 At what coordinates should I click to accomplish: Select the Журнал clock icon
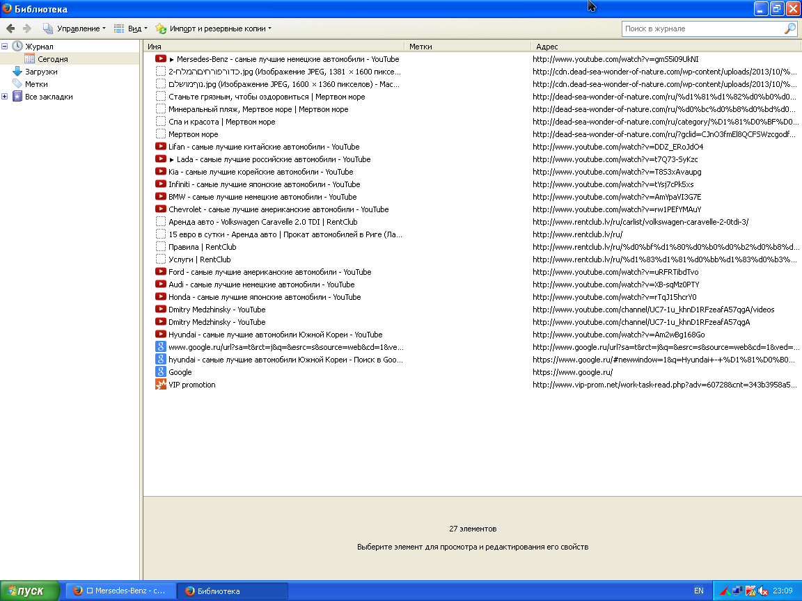pos(17,46)
